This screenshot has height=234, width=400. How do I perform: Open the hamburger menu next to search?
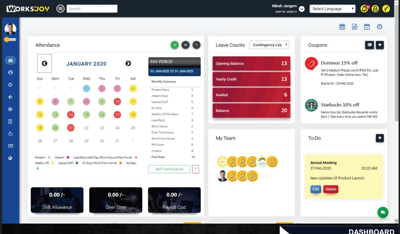[x=60, y=9]
